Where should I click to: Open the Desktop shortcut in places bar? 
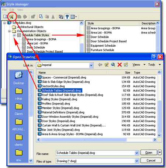click(18, 78)
